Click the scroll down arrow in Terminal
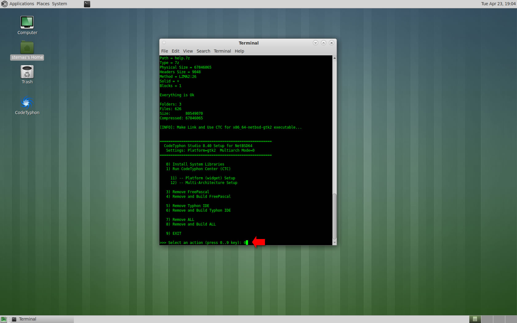This screenshot has height=323, width=517. (x=335, y=243)
